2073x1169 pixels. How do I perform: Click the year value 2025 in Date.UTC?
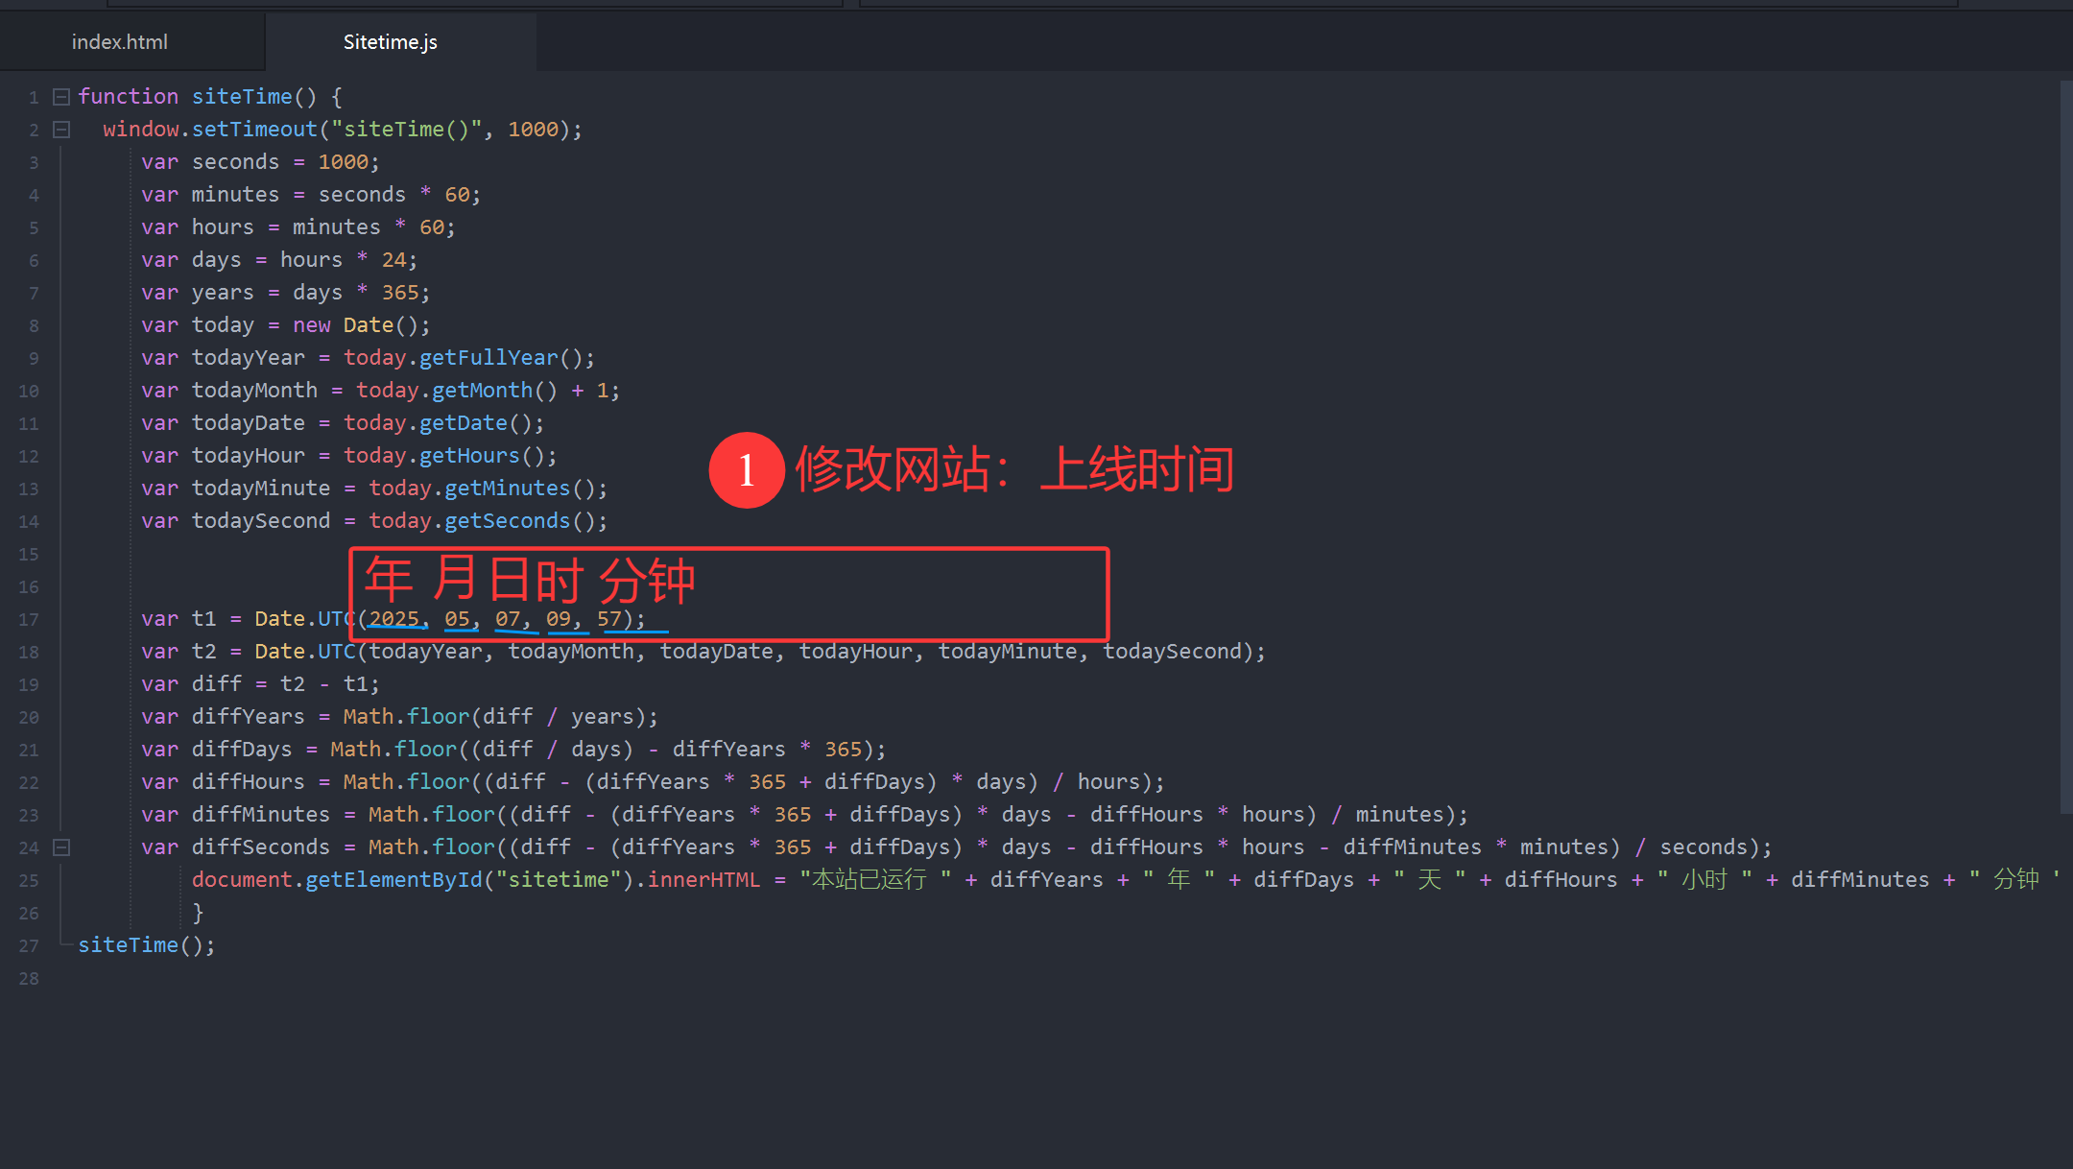[394, 619]
